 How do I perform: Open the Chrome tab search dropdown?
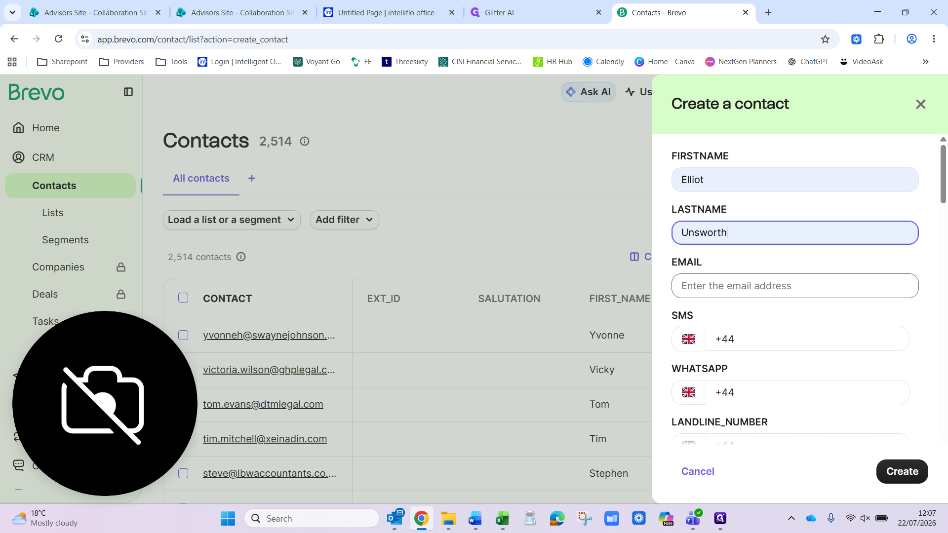coord(12,12)
